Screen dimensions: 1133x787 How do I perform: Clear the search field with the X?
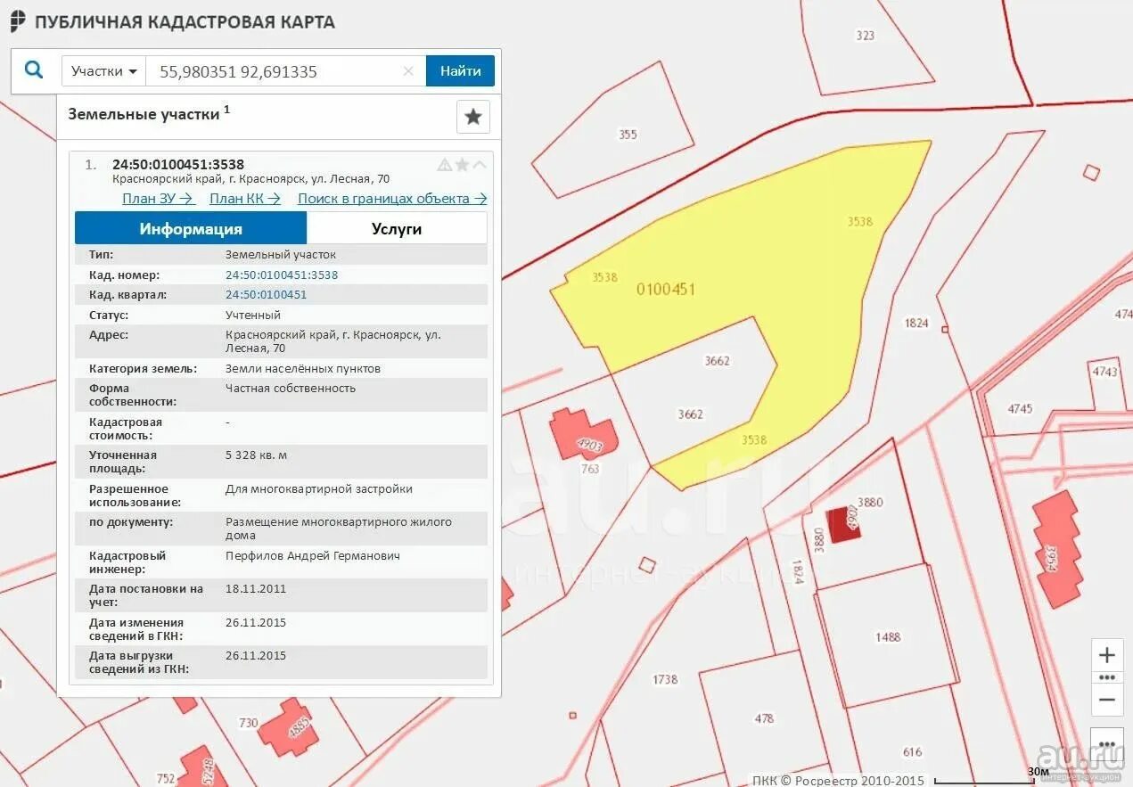pyautogui.click(x=408, y=70)
